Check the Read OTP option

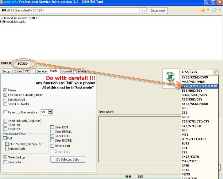pos(5,125)
